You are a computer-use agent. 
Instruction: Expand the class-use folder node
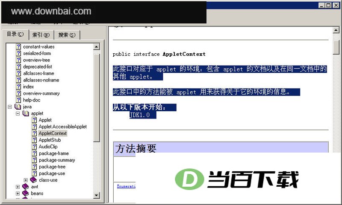point(26,180)
